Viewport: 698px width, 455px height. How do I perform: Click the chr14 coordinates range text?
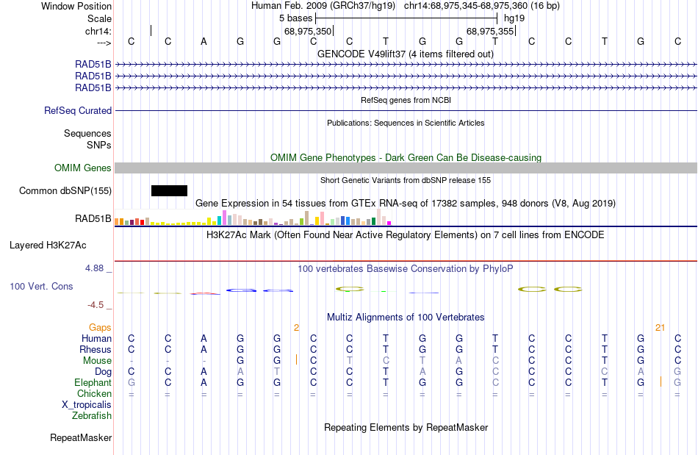pyautogui.click(x=482, y=6)
